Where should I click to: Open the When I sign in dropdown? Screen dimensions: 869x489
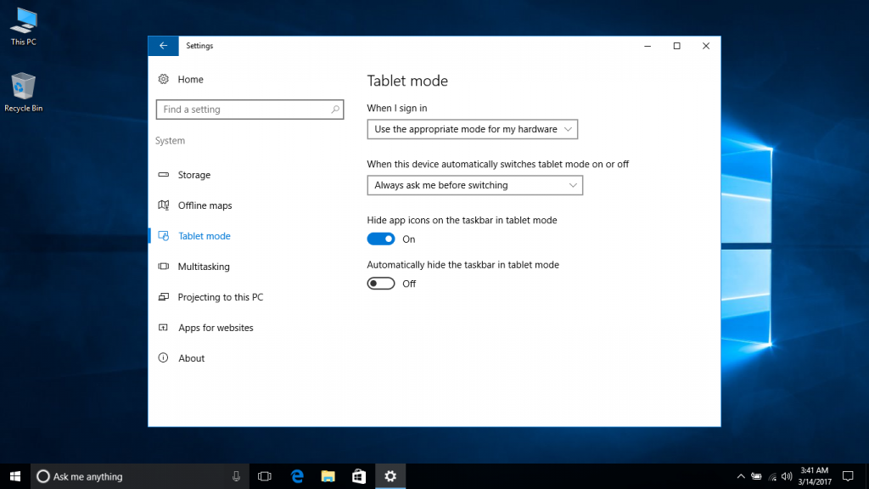point(472,129)
